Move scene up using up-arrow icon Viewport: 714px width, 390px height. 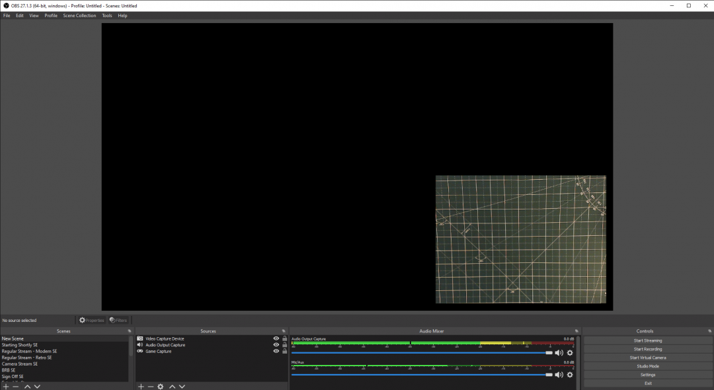[x=26, y=387]
